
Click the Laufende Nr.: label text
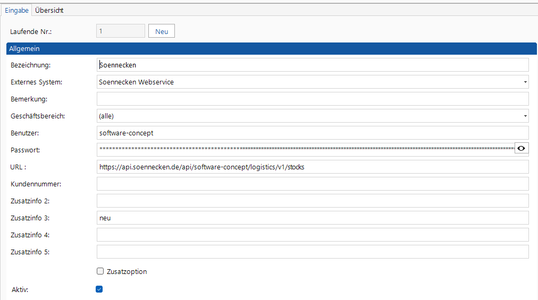click(x=31, y=31)
